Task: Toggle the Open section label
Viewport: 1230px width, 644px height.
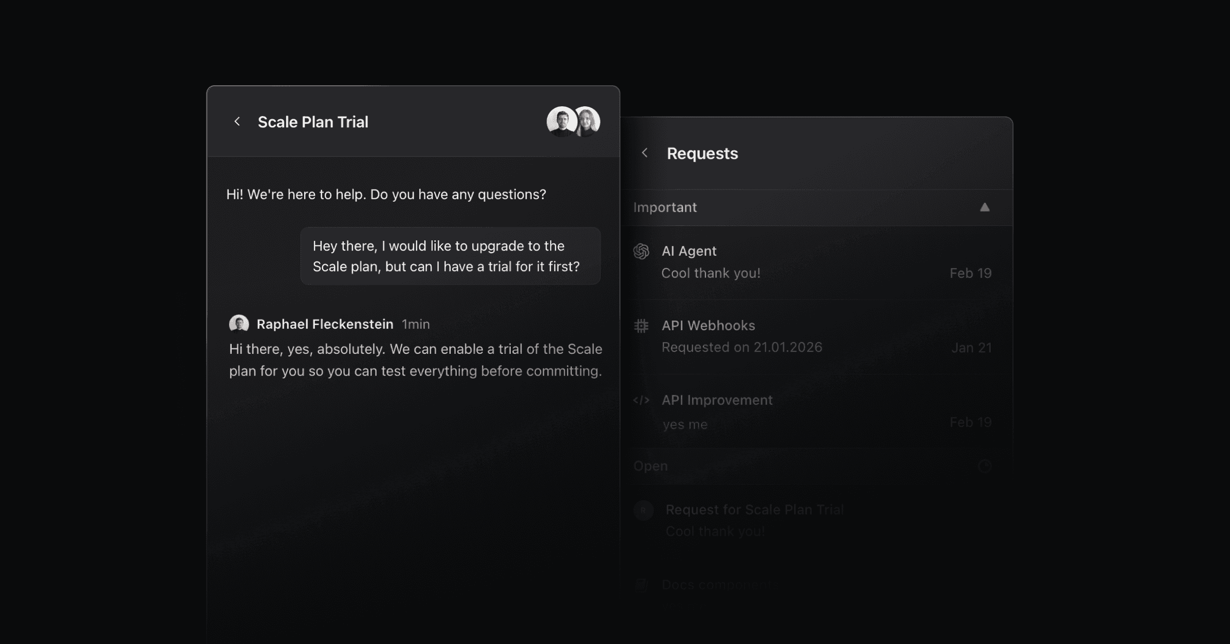Action: click(x=650, y=466)
